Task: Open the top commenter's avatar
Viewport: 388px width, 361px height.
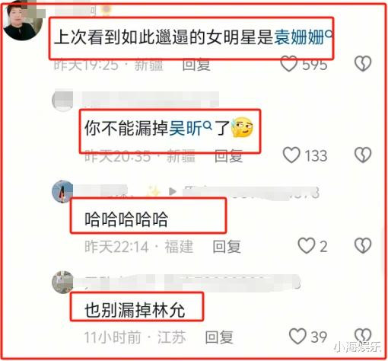Action: coord(22,21)
